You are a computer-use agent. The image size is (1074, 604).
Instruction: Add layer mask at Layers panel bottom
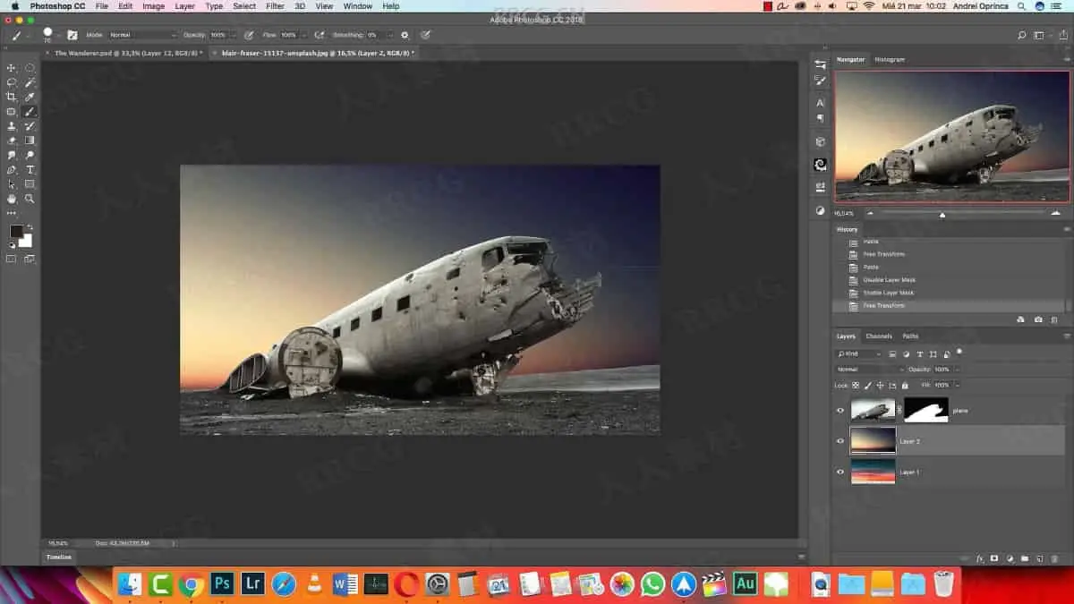pos(994,558)
